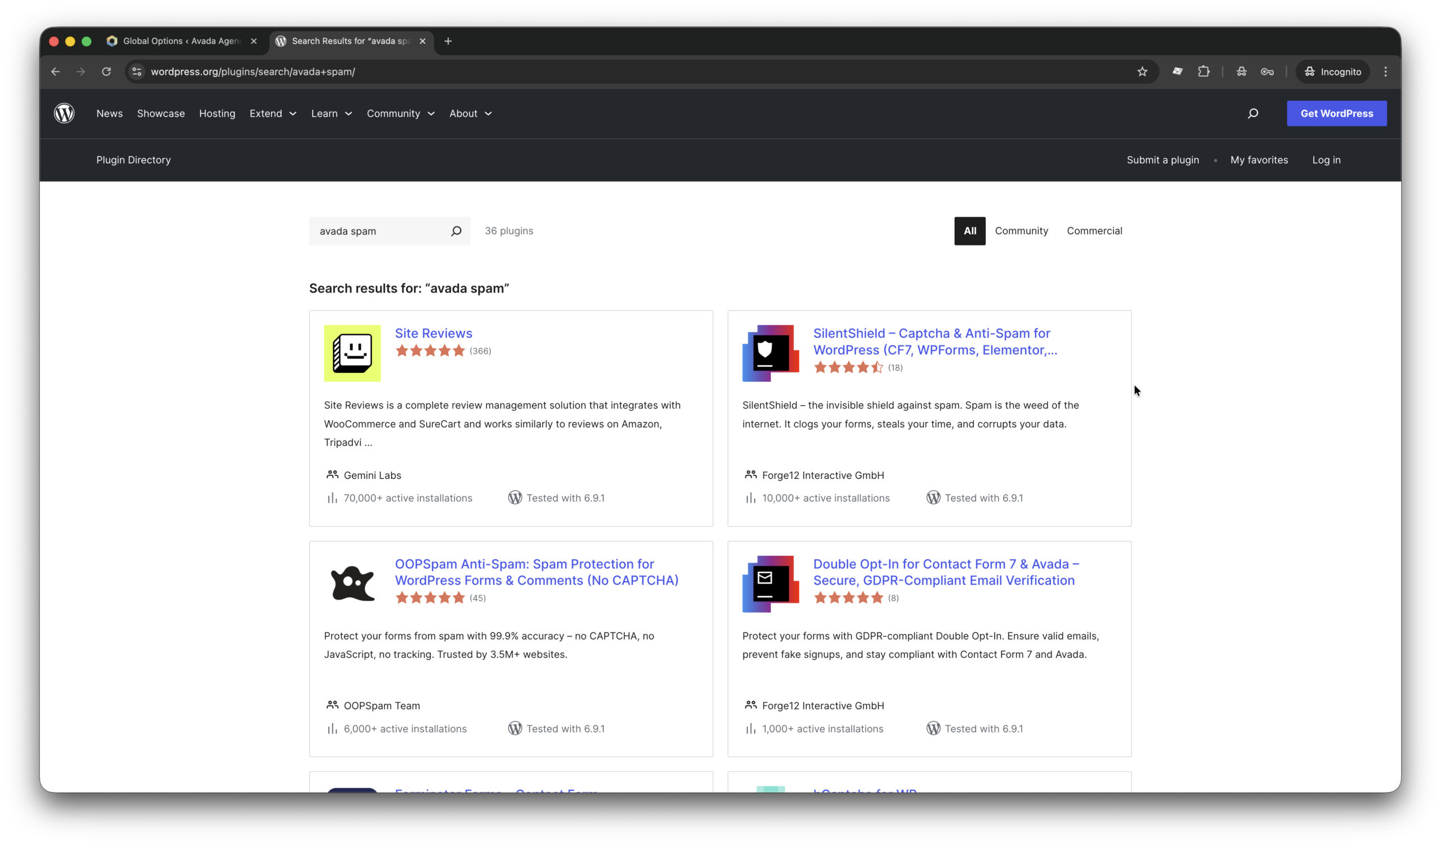Submit plugin search with magnifier icon
Image resolution: width=1441 pixels, height=845 pixels.
click(x=456, y=231)
